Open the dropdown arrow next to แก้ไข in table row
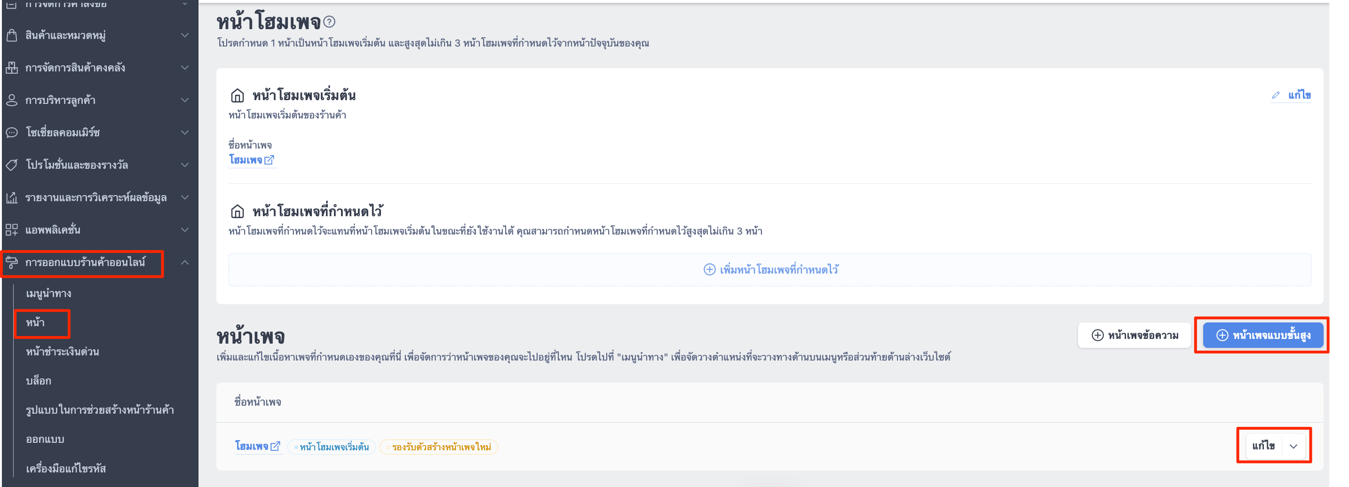The width and height of the screenshot is (1349, 487). 1293,446
